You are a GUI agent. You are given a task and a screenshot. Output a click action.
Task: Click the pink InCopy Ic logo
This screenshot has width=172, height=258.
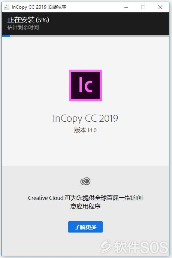(x=85, y=85)
